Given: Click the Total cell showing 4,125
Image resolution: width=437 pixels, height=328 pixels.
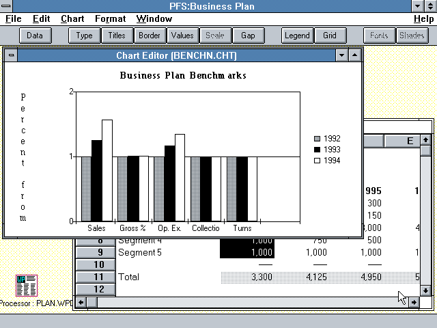Looking at the screenshot, I should (316, 277).
